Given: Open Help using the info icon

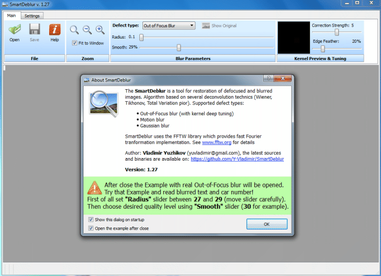Looking at the screenshot, I should pos(54,30).
